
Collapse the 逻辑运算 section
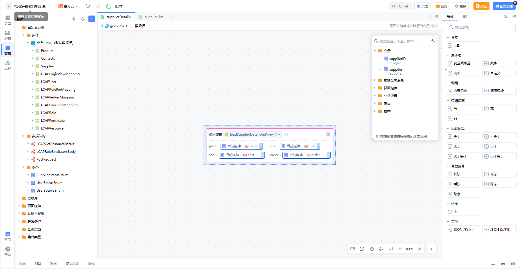pos(448,101)
